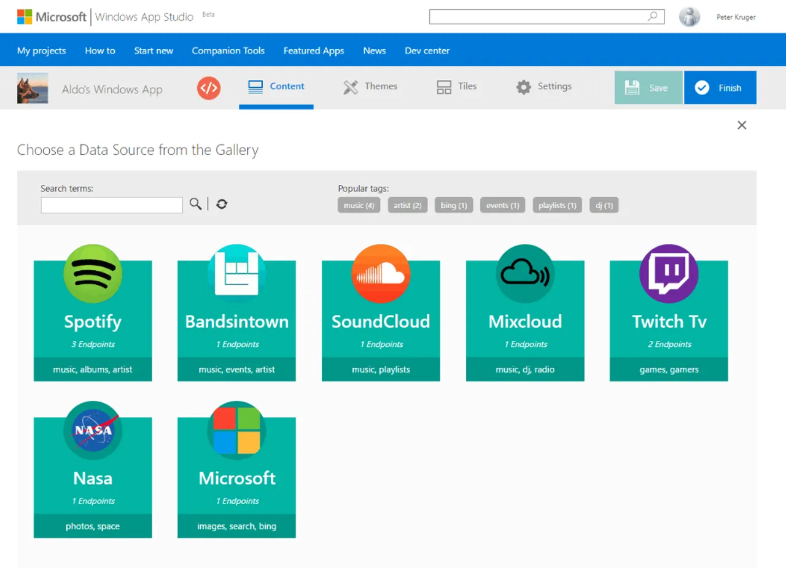Image resolution: width=786 pixels, height=568 pixels.
Task: Click the Tiles grid icon
Action: [x=444, y=87]
